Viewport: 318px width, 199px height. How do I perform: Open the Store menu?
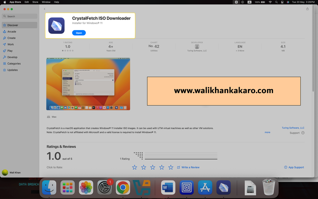pos(35,2)
